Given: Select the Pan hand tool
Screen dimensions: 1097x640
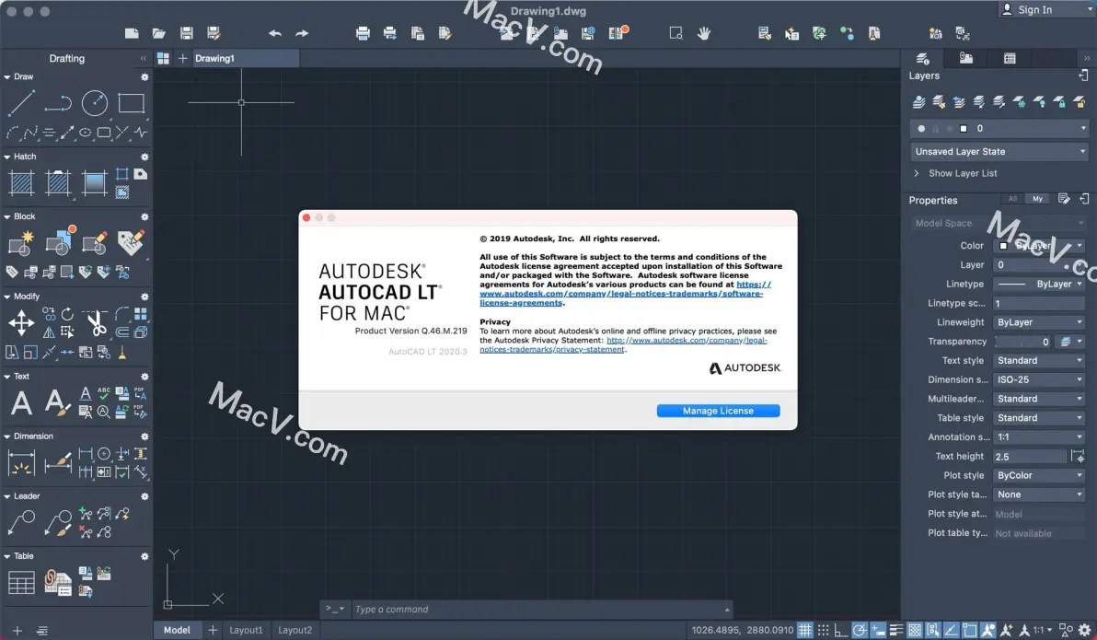Looking at the screenshot, I should (x=704, y=33).
